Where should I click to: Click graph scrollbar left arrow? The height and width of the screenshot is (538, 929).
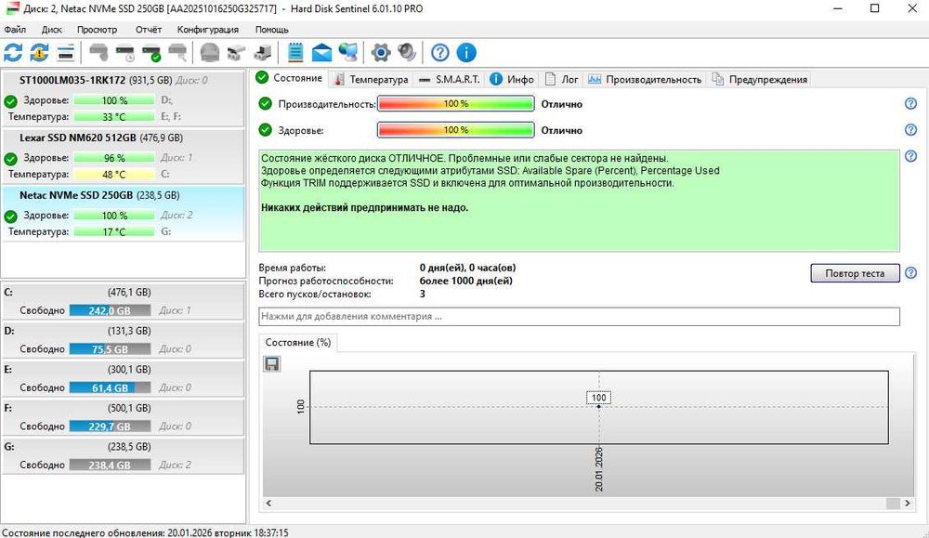[268, 503]
